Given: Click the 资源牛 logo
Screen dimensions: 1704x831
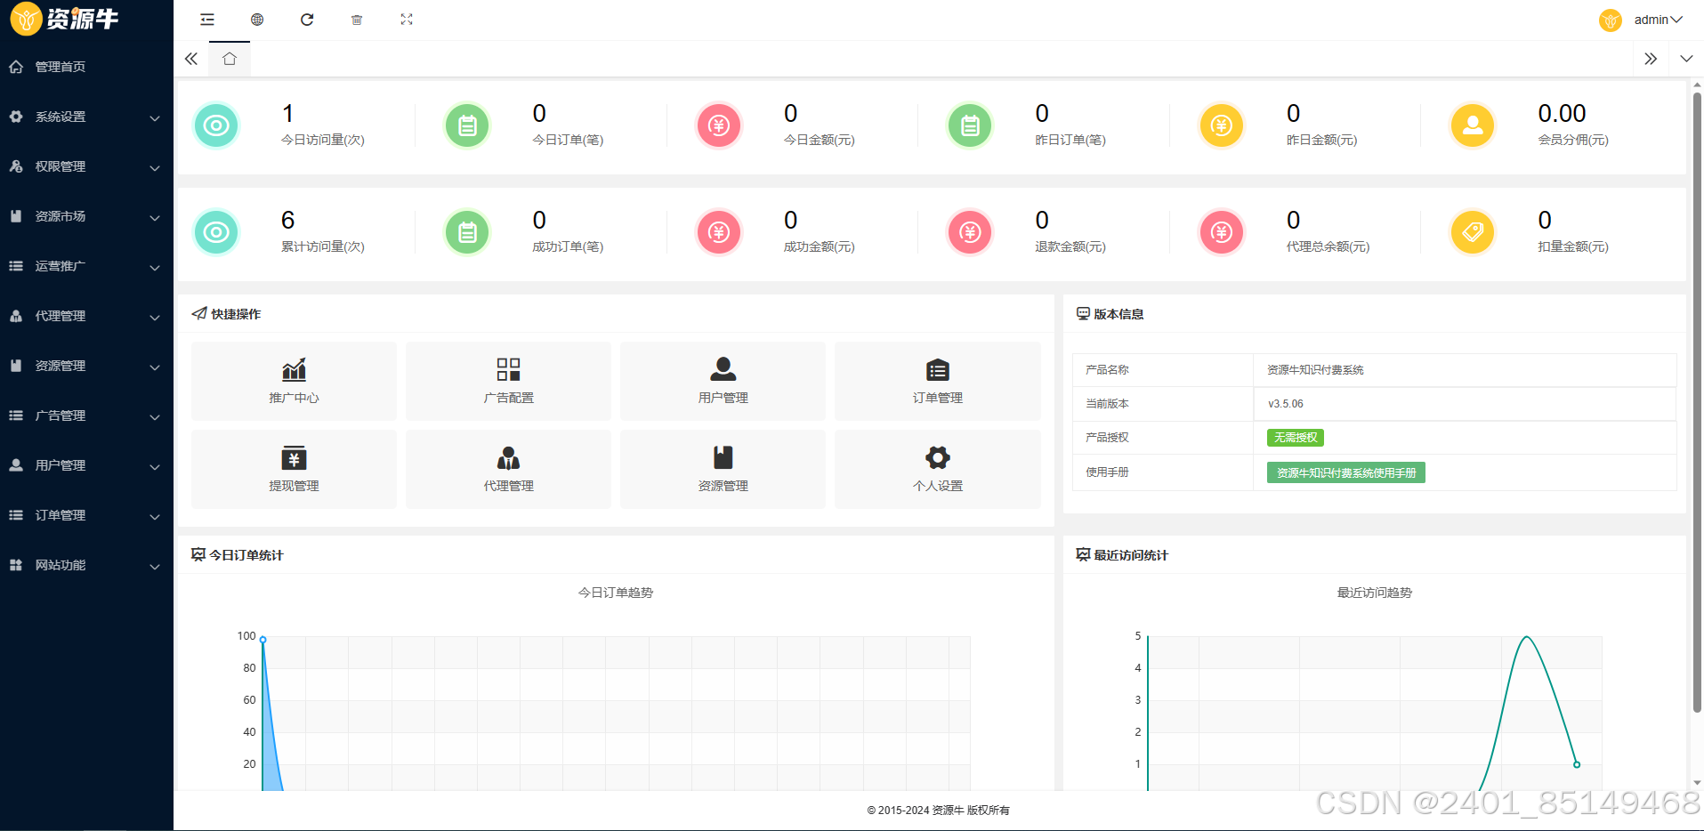Looking at the screenshot, I should coord(64,19).
